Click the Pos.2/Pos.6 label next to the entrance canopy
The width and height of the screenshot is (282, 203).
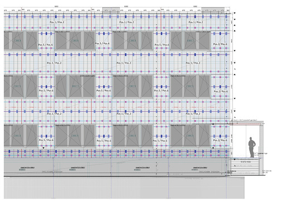tap(220, 140)
